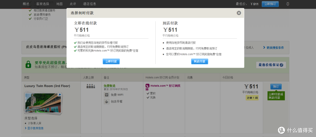Click the 最低价 ¥511 text in top bar
316x137 pixels.
pos(247,4)
